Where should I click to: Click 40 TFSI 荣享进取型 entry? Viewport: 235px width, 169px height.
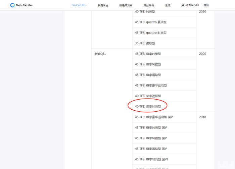tap(148, 96)
